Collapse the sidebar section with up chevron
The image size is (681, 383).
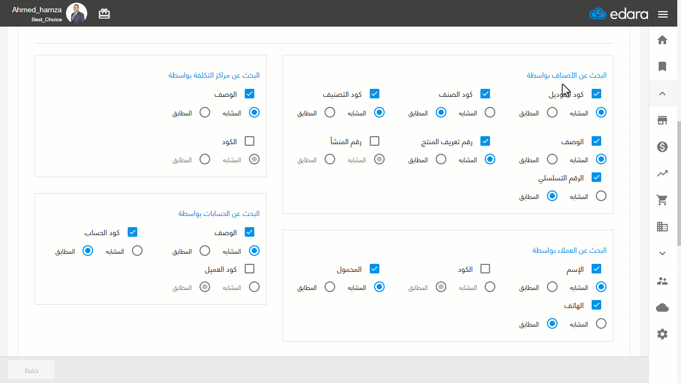click(x=662, y=94)
